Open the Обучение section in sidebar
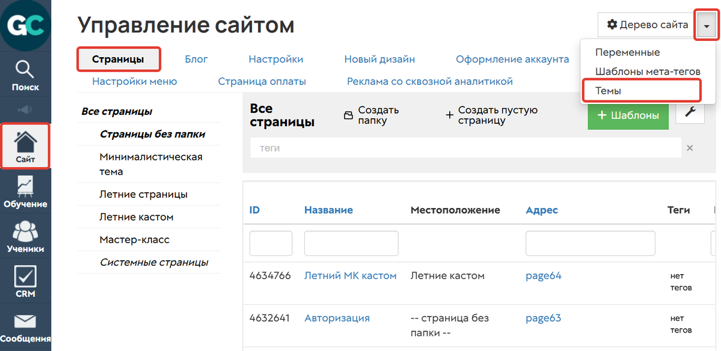 tap(25, 192)
